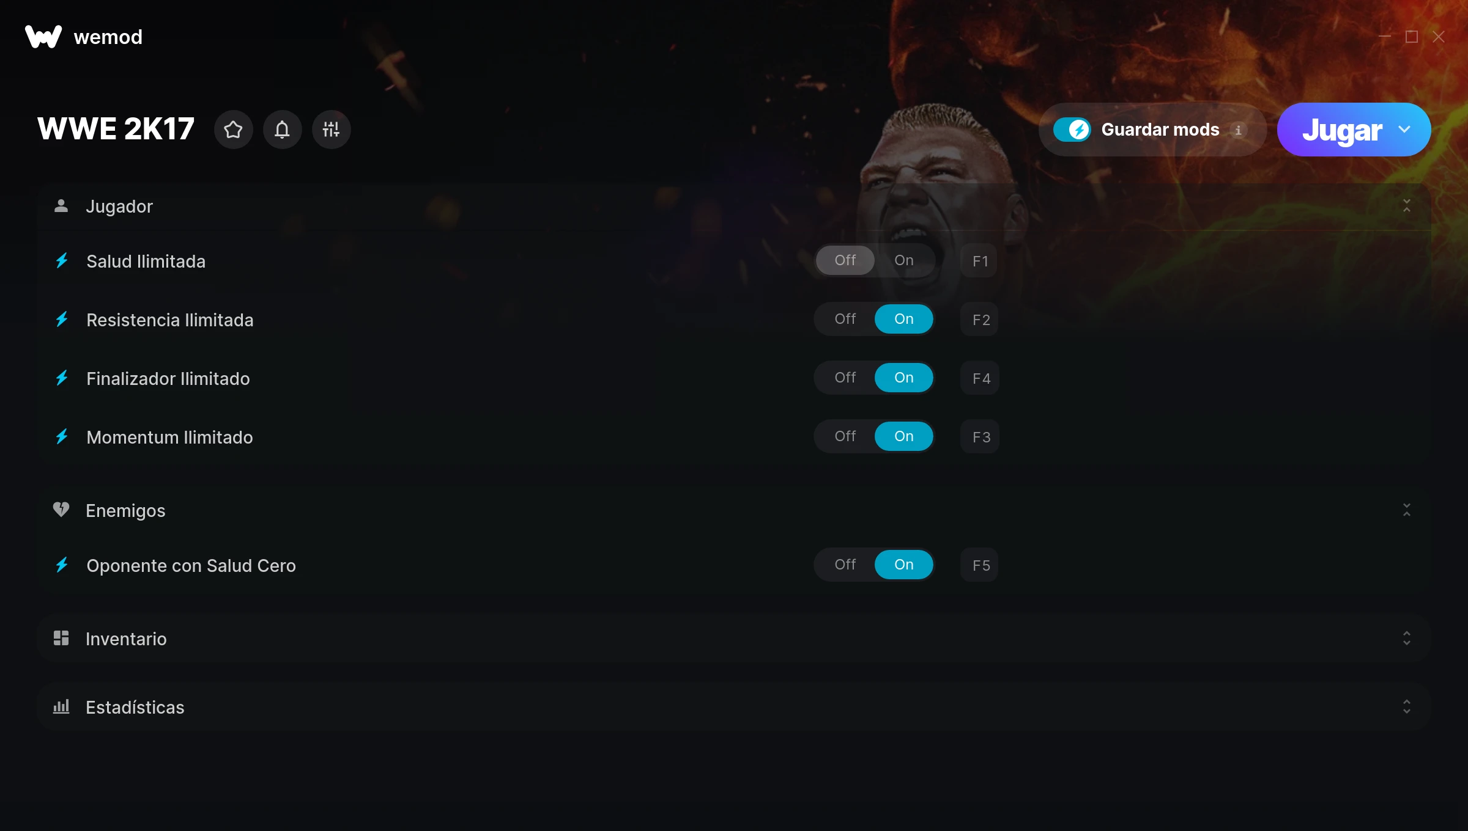Click the broken heart Enemigos icon
The width and height of the screenshot is (1468, 831).
(61, 510)
